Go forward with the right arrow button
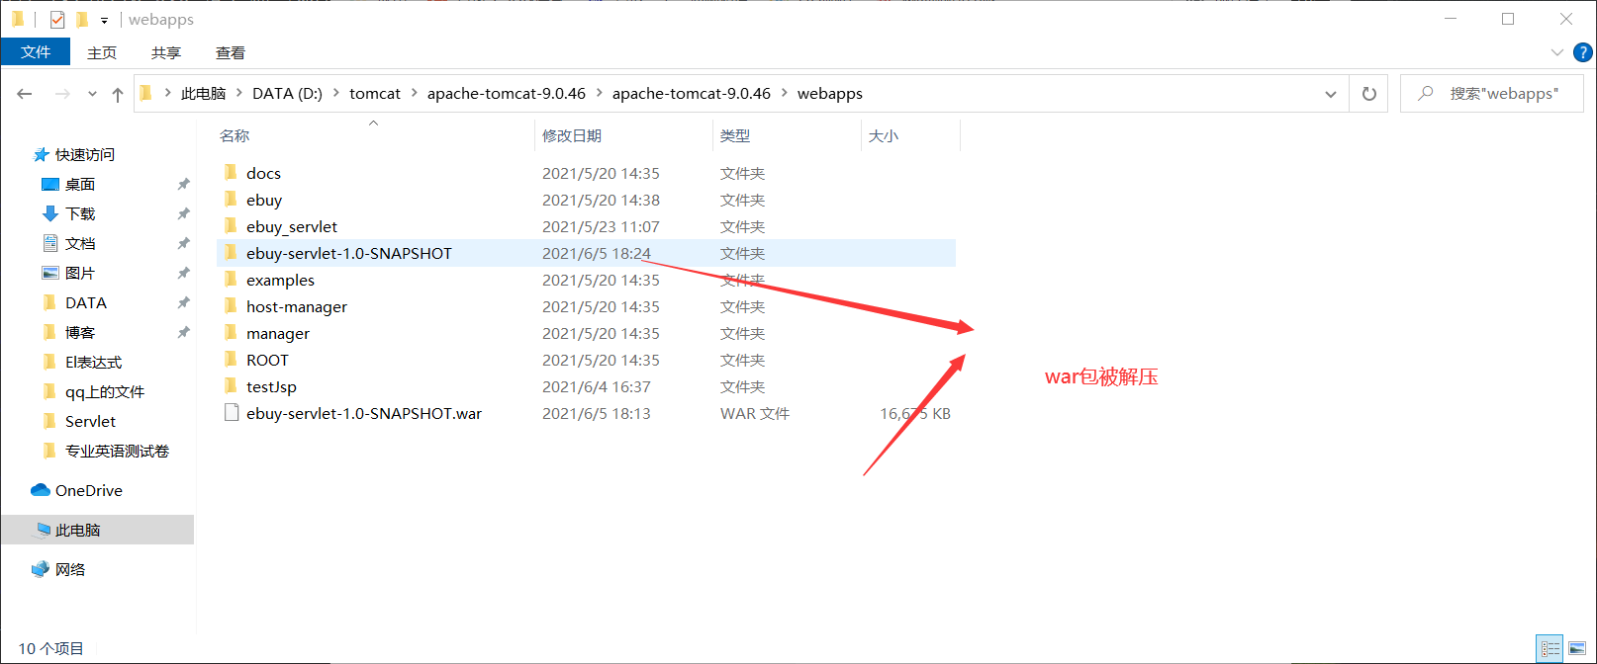1597x664 pixels. pyautogui.click(x=62, y=94)
